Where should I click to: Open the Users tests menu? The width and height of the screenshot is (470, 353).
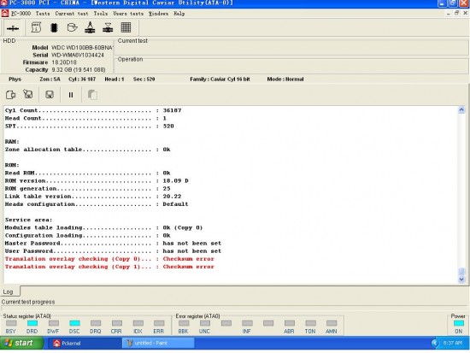pyautogui.click(x=128, y=14)
